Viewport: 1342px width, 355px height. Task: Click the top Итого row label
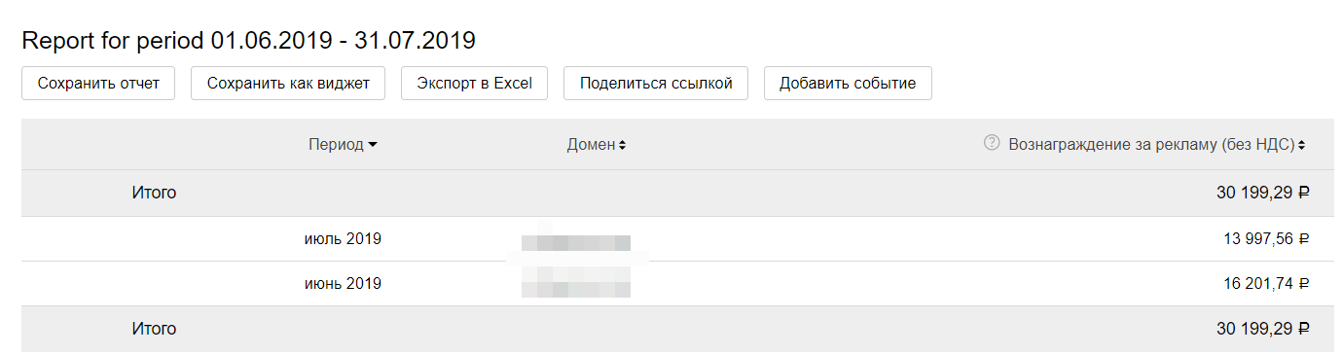point(154,193)
